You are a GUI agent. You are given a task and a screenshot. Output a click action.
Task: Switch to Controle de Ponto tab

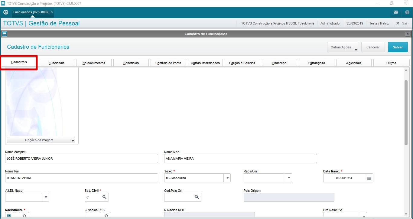tap(168, 63)
